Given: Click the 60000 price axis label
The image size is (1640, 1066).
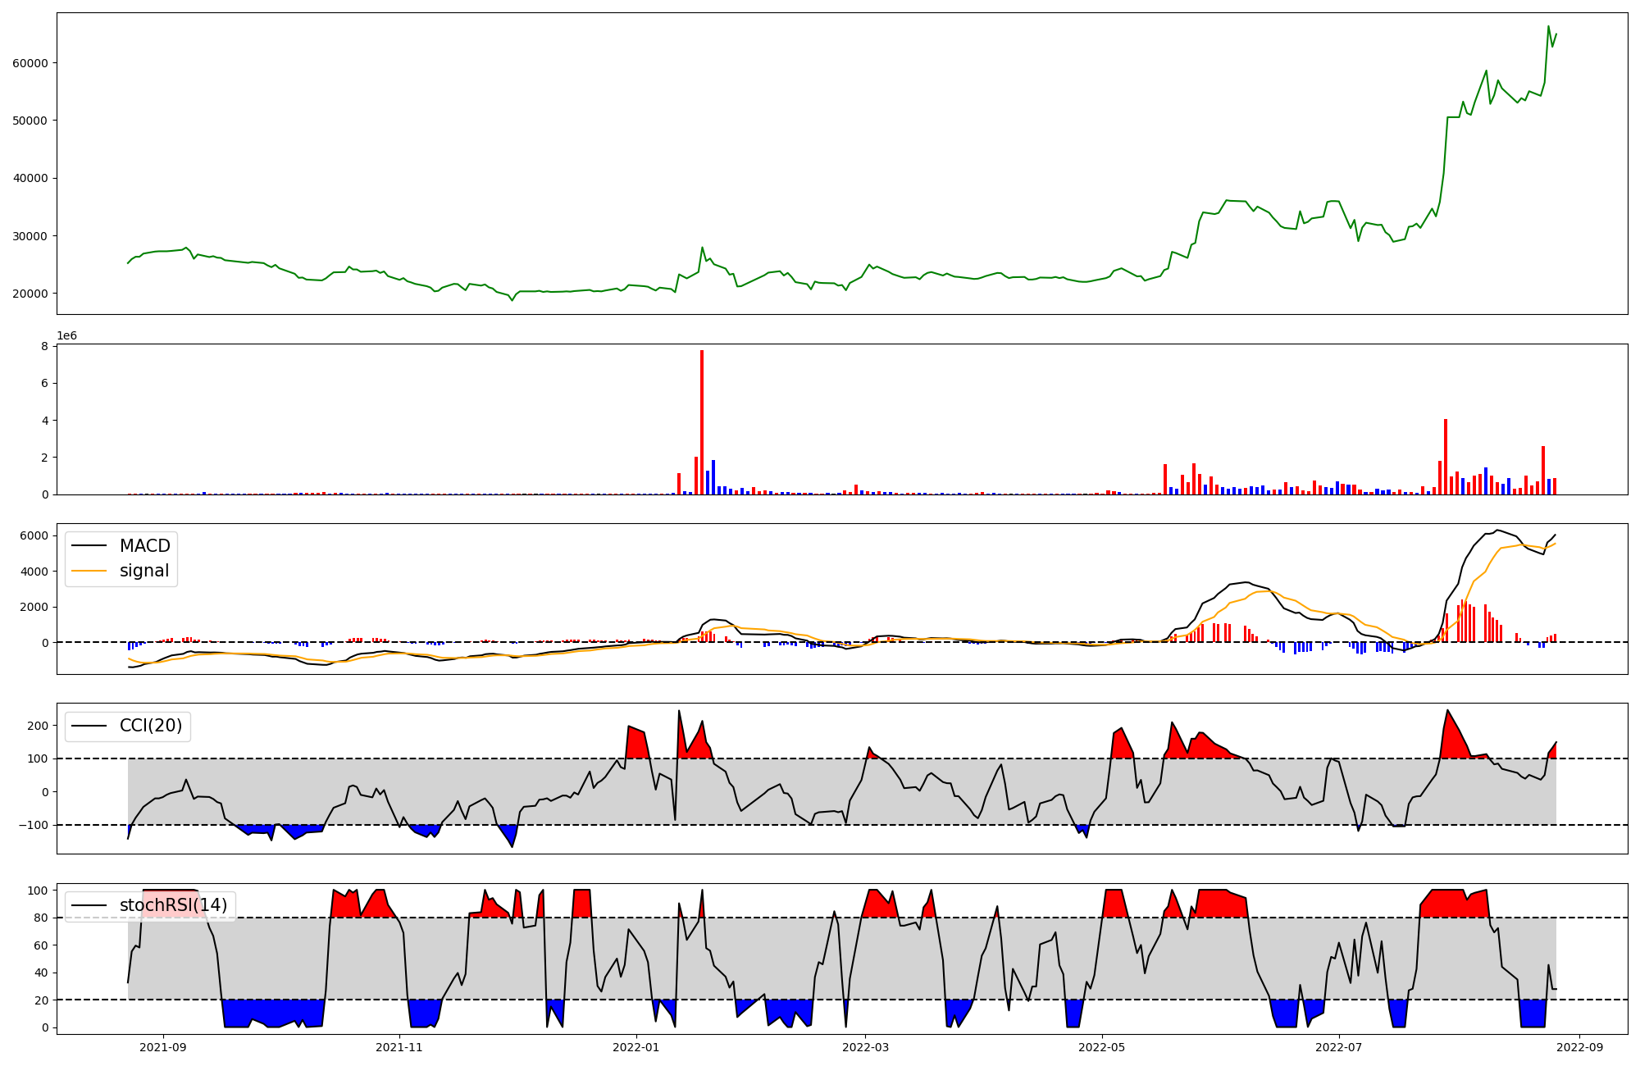Looking at the screenshot, I should (x=30, y=63).
